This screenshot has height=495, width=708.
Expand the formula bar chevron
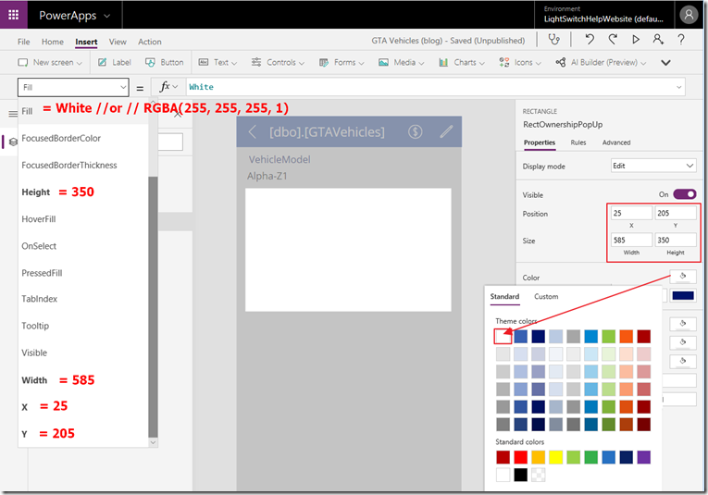pos(678,87)
